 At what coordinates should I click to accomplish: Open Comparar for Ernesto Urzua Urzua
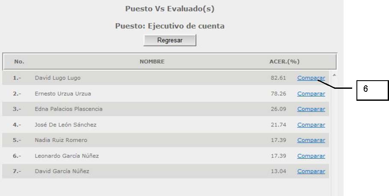(311, 93)
